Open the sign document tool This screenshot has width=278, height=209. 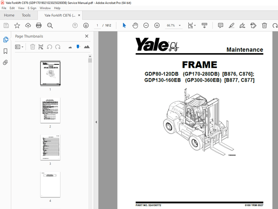coord(243,25)
